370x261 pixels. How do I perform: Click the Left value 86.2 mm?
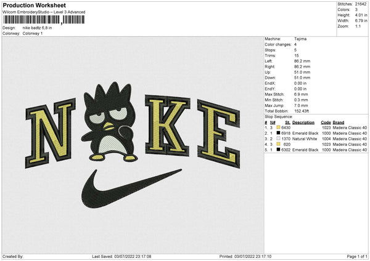pos(302,61)
